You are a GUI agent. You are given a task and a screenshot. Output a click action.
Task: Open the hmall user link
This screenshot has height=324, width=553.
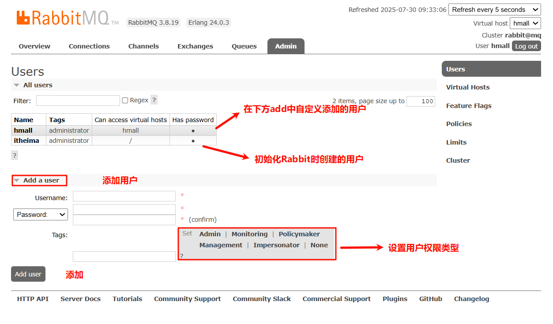(x=23, y=130)
